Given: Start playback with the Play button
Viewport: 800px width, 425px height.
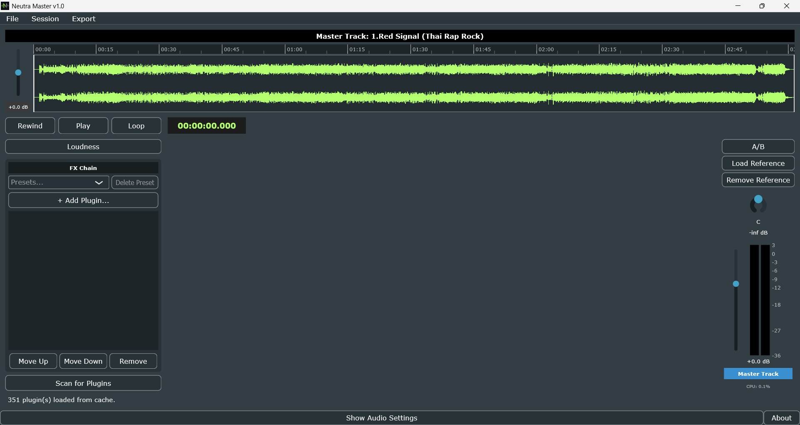Looking at the screenshot, I should (83, 126).
